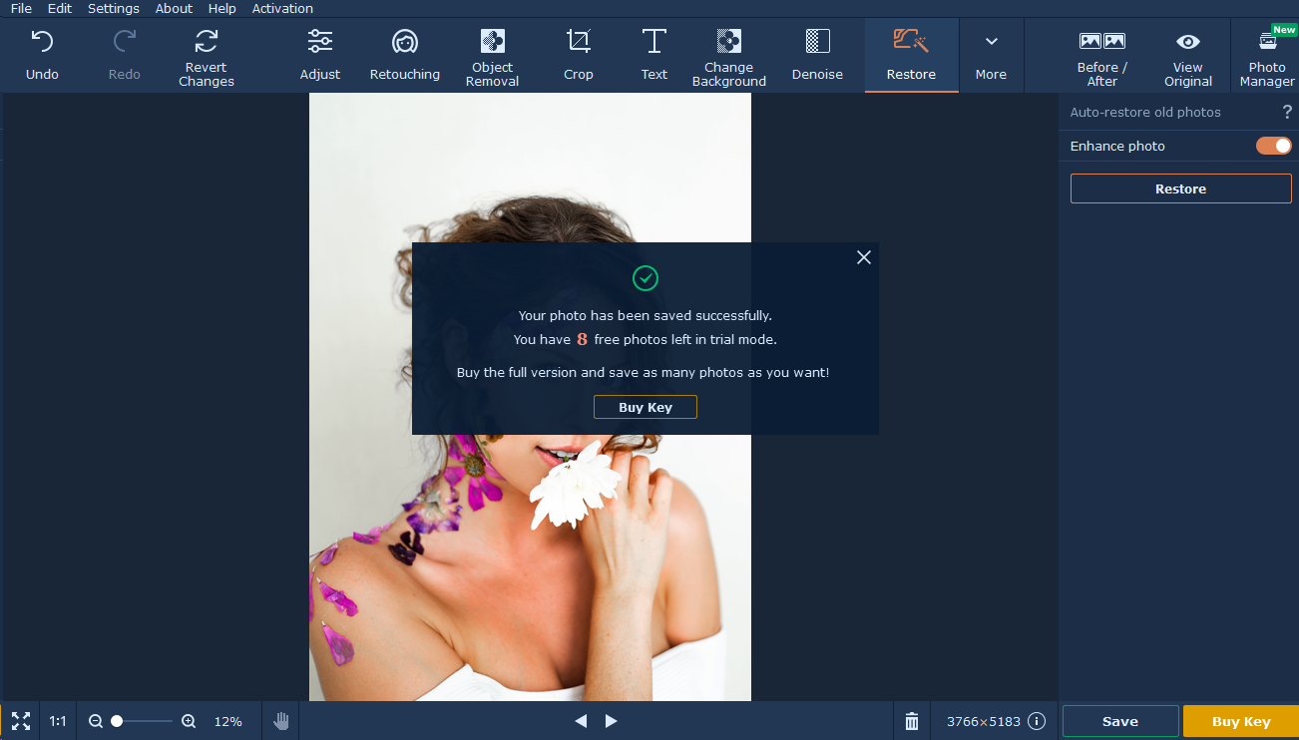This screenshot has height=740, width=1299.
Task: Click the zoom slider handle
Action: (x=117, y=721)
